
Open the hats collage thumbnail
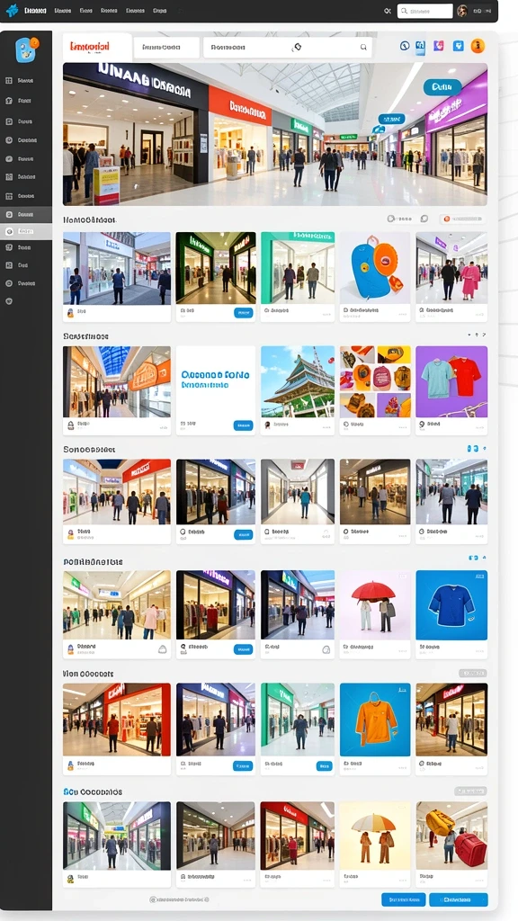[x=375, y=381]
